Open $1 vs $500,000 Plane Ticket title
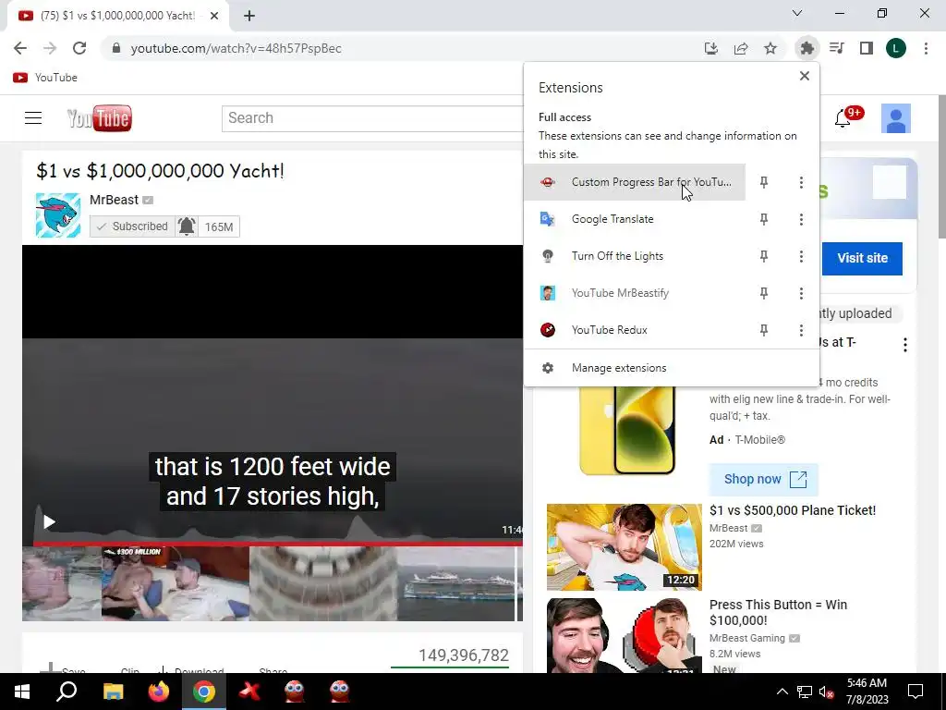Image resolution: width=946 pixels, height=710 pixels. point(793,510)
